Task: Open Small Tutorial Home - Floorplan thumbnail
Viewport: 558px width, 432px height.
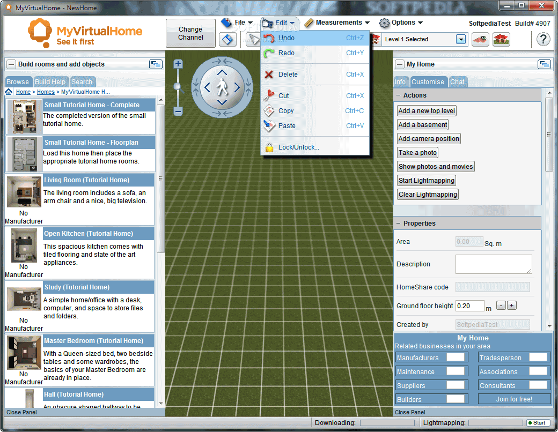Action: pos(24,154)
